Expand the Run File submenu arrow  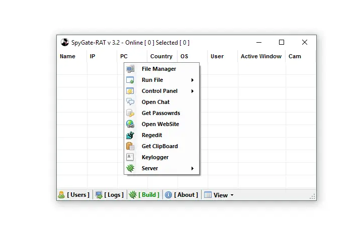193,80
